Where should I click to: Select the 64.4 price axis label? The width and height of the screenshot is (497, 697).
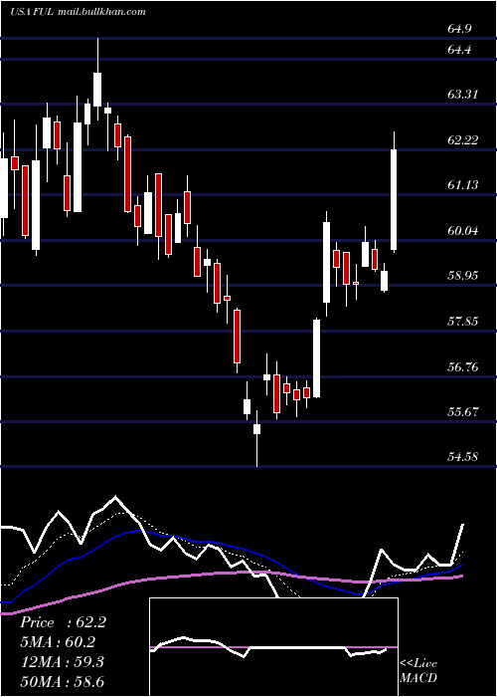tap(459, 50)
